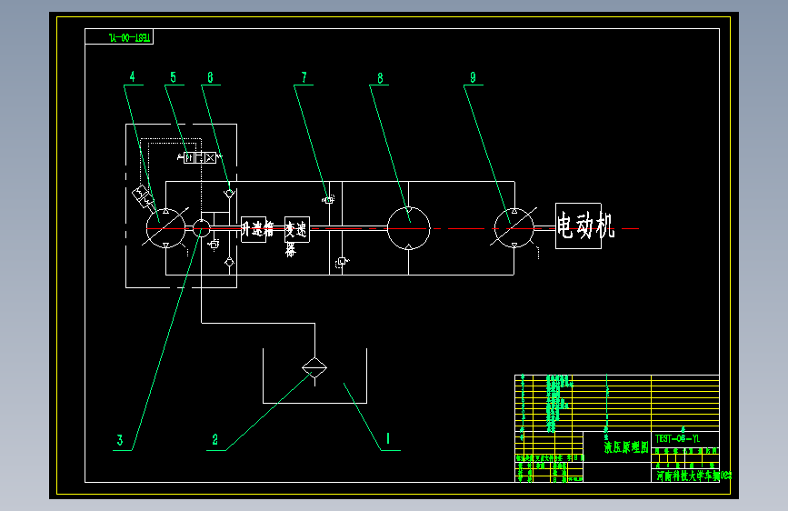This screenshot has width=788, height=511.
Task: Click the callout number 5 label
Action: click(173, 77)
